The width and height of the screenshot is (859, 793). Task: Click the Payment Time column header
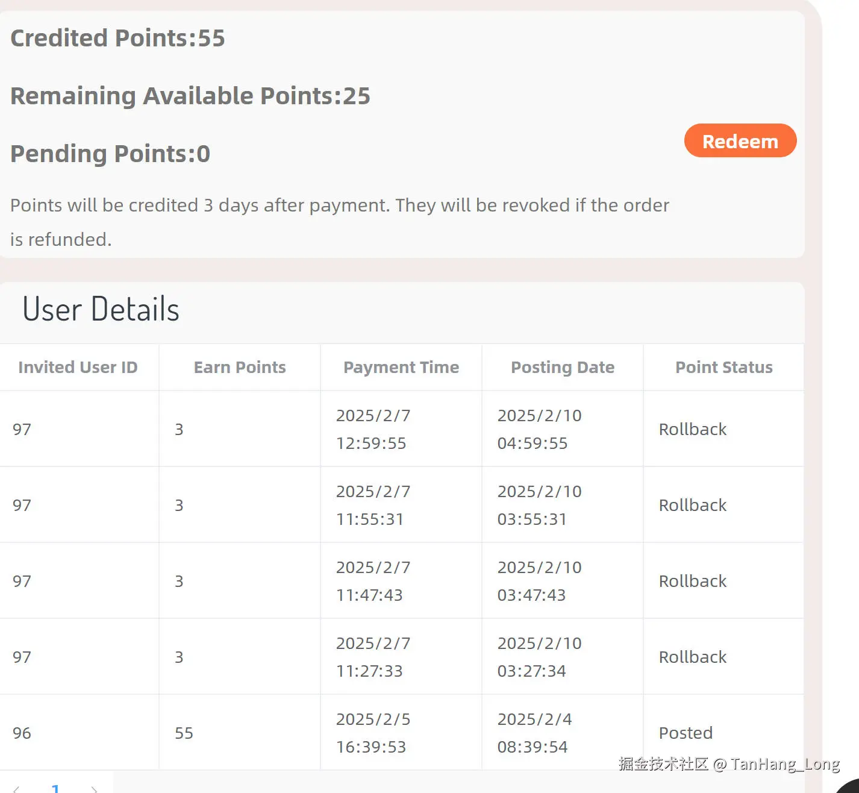pyautogui.click(x=401, y=368)
